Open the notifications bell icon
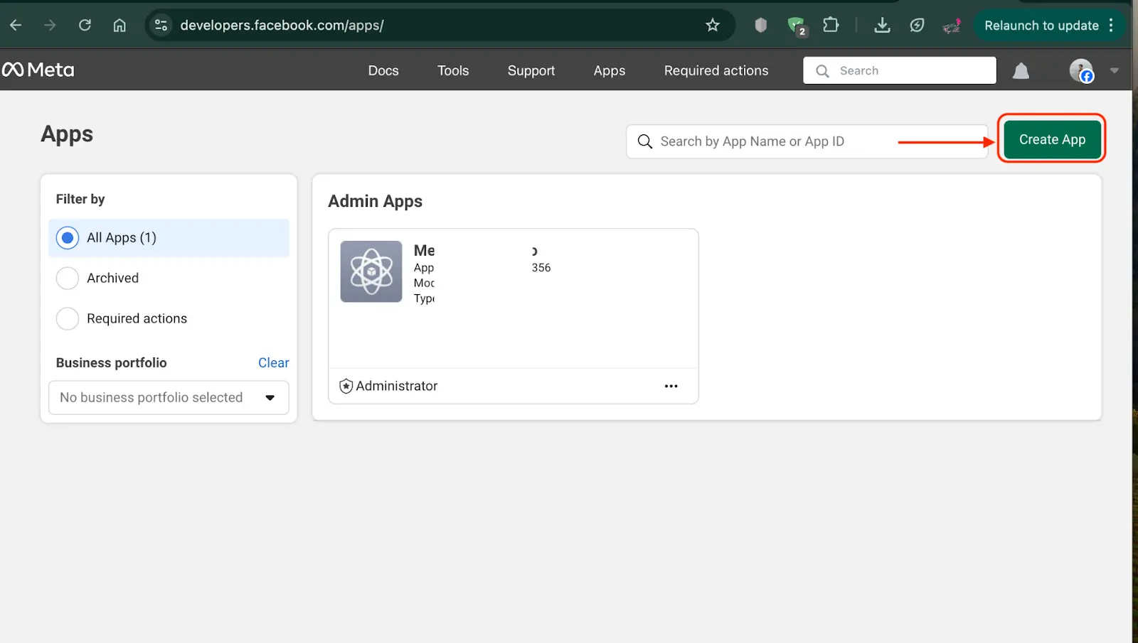Viewport: 1138px width, 643px height. click(1021, 70)
